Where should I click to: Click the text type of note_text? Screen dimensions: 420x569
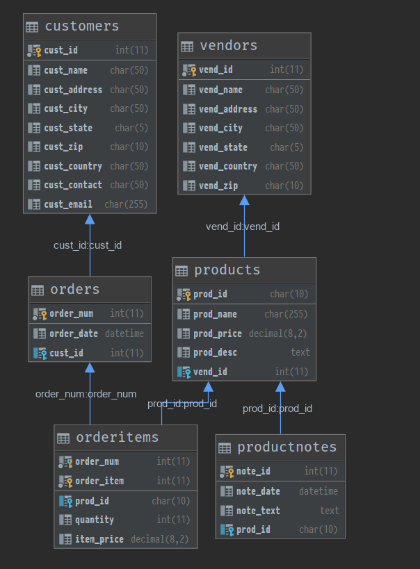point(330,511)
